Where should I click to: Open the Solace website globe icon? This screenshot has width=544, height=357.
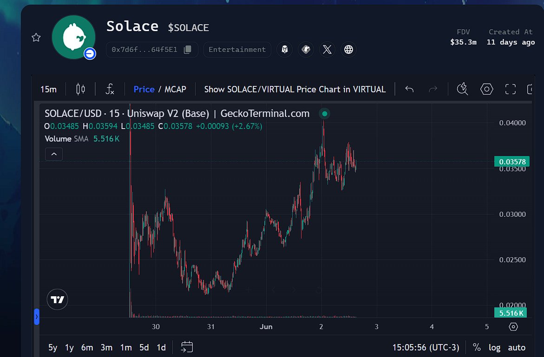coord(349,50)
